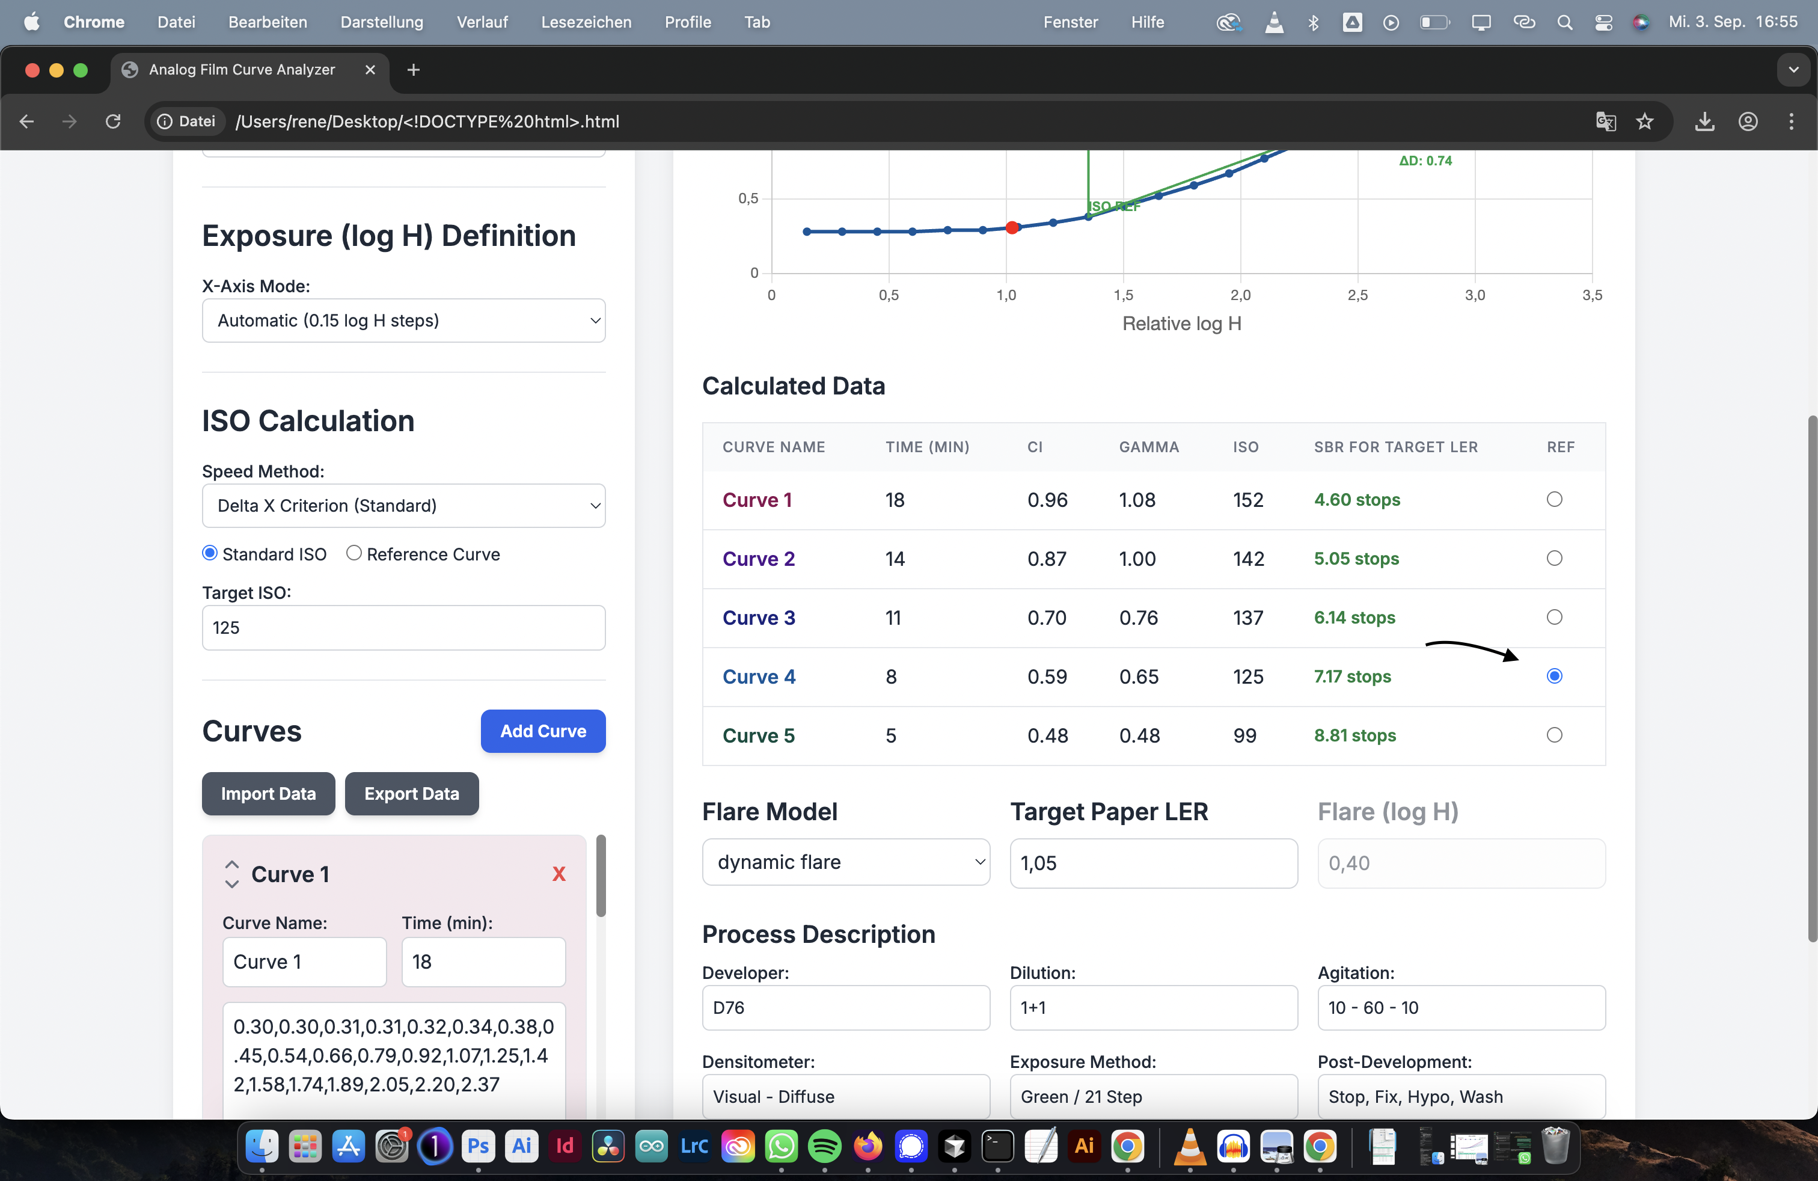Click the Target ISO input field
The width and height of the screenshot is (1818, 1181).
tap(403, 628)
